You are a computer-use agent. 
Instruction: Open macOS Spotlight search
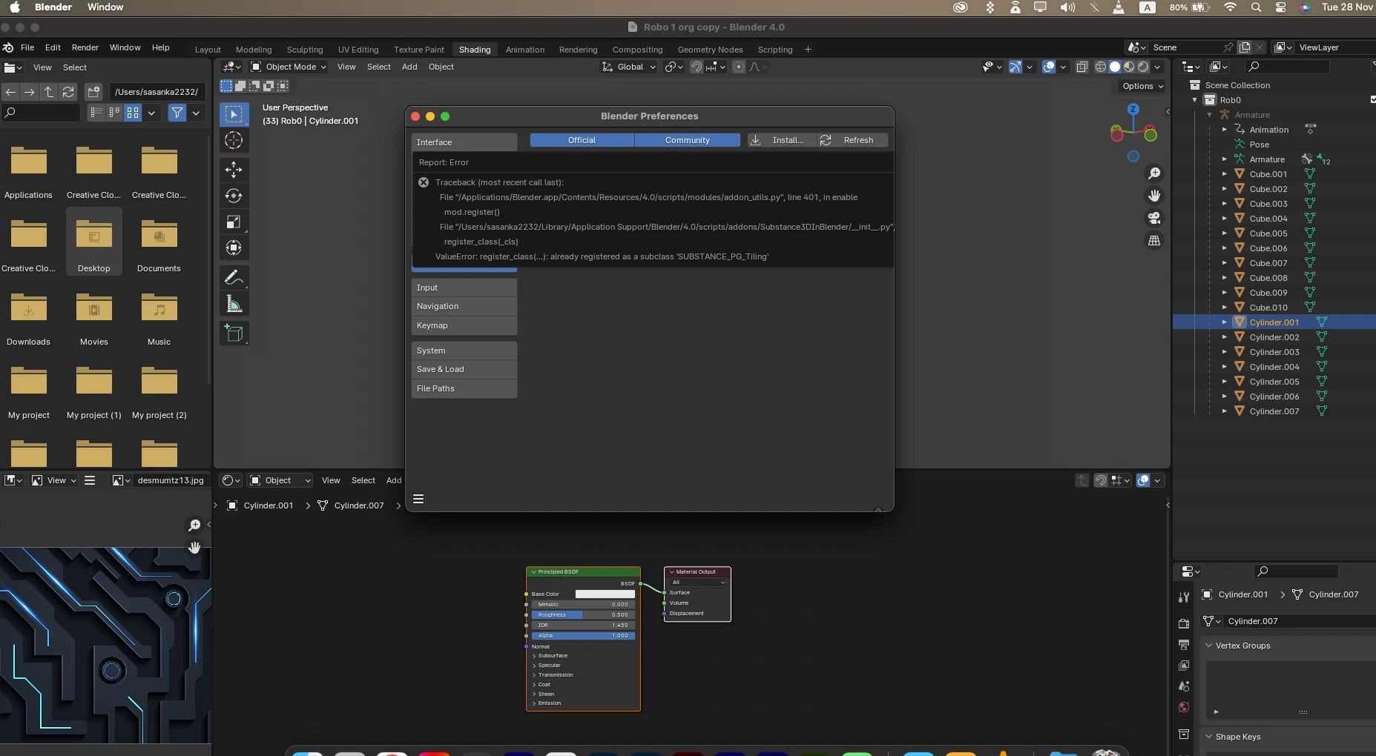tap(1256, 7)
